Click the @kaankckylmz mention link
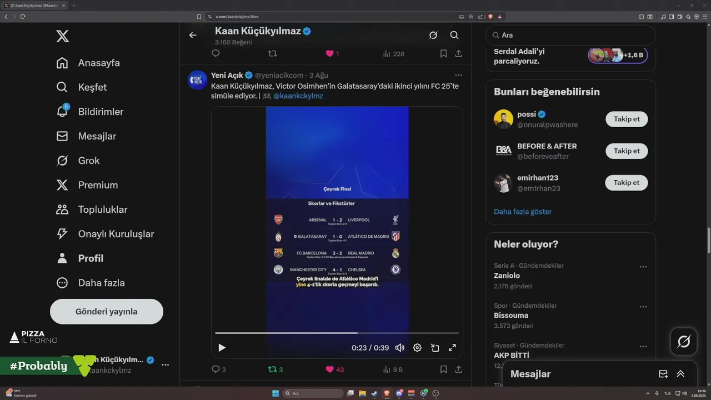This screenshot has width=711, height=400. [298, 96]
